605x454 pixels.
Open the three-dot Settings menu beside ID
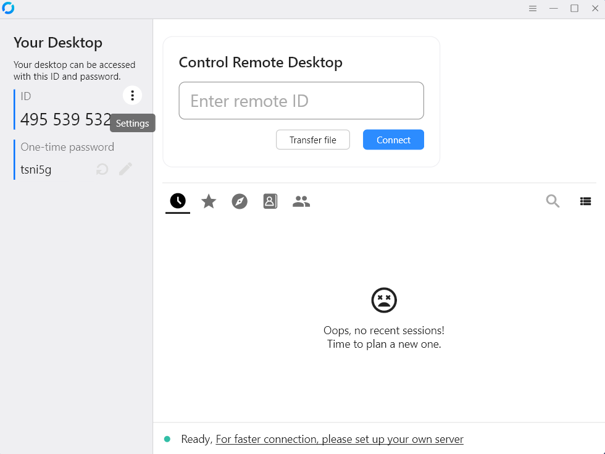[132, 96]
